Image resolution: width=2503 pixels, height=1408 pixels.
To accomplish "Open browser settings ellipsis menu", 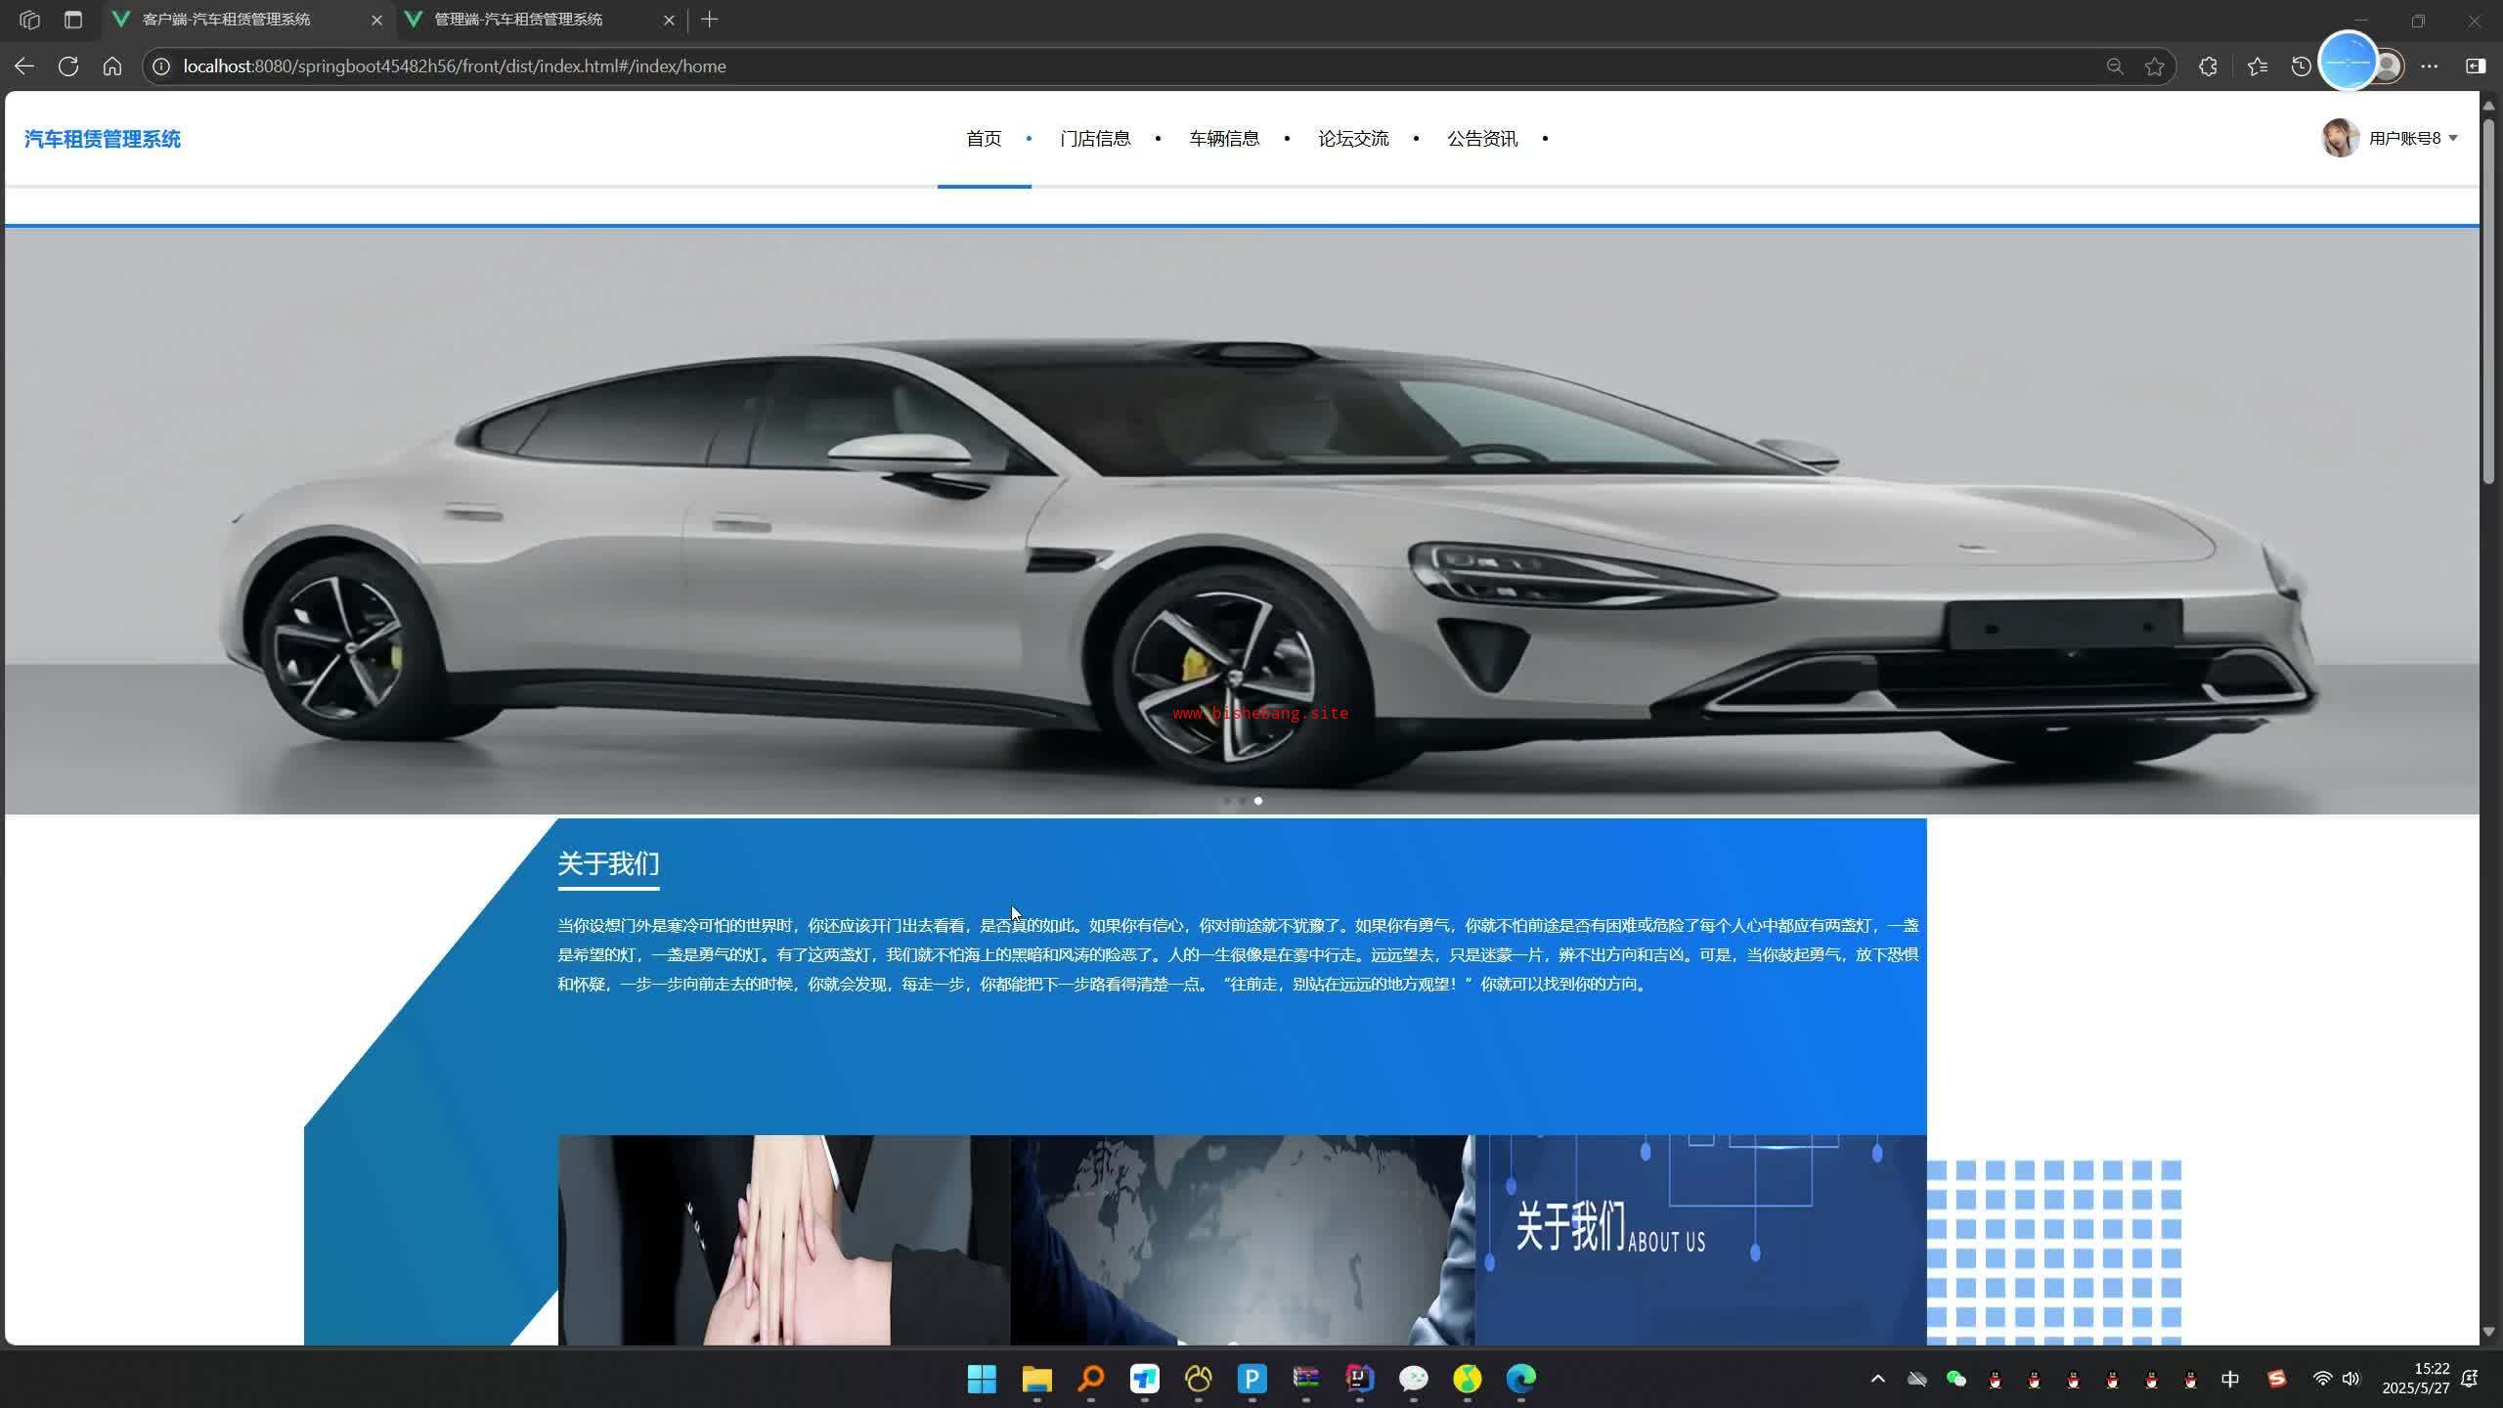I will pyautogui.click(x=2430, y=66).
